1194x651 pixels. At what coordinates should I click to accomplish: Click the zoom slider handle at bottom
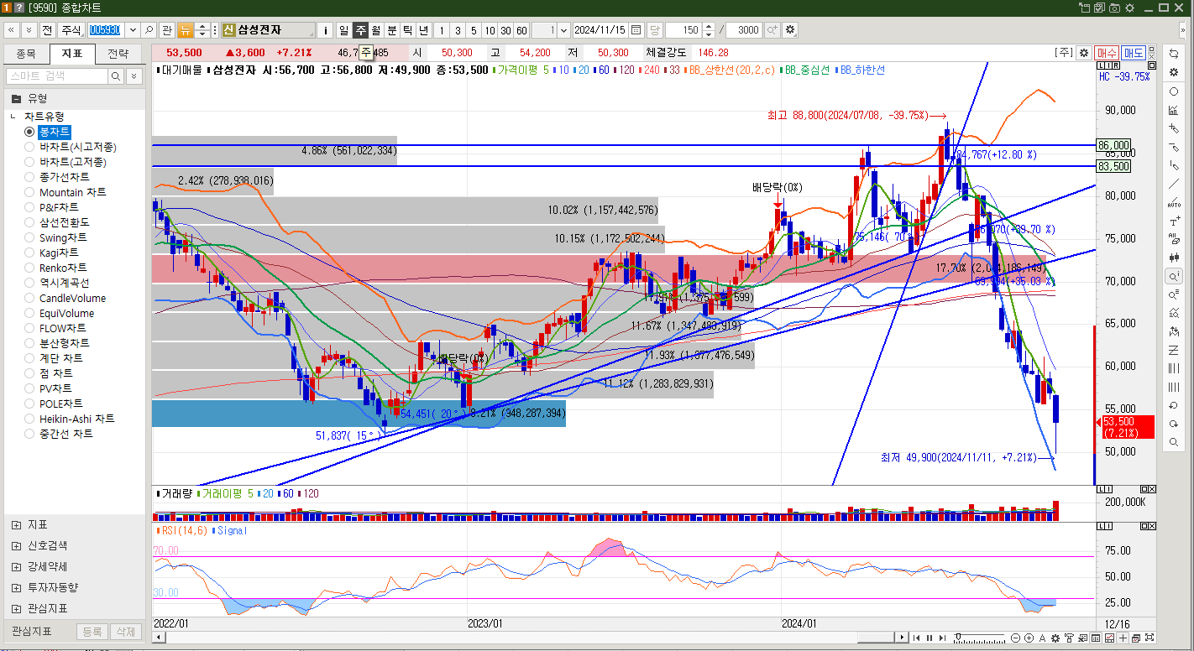[x=958, y=636]
